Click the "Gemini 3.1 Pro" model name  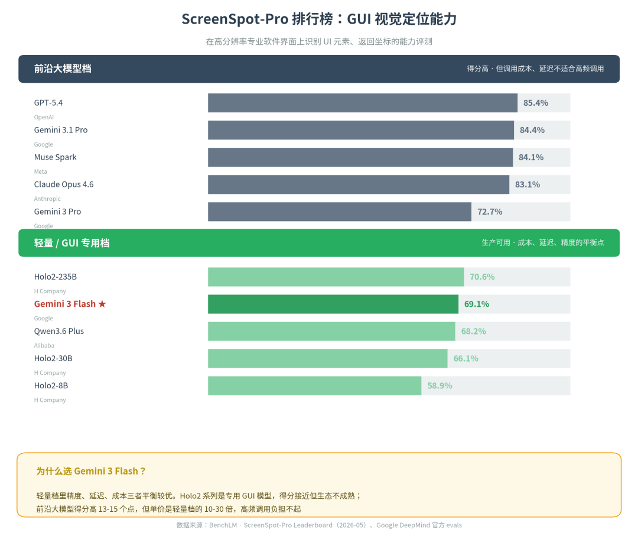pyautogui.click(x=61, y=130)
